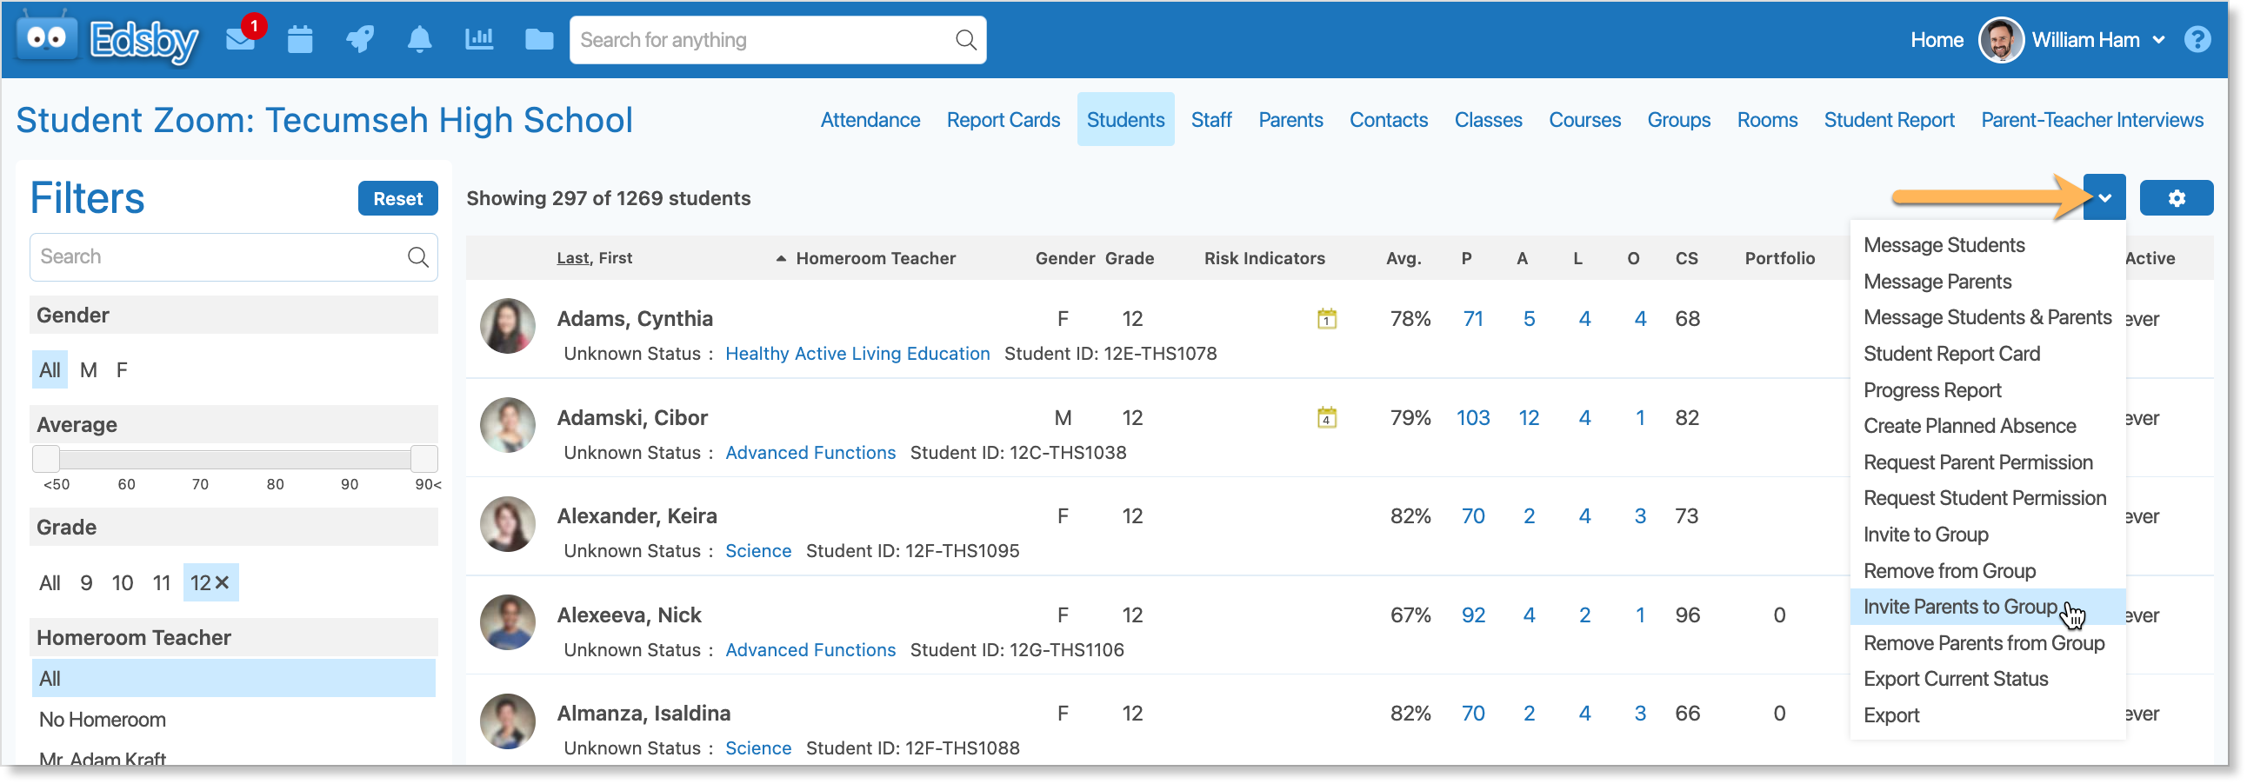Switch to the Attendance tab

(x=870, y=119)
